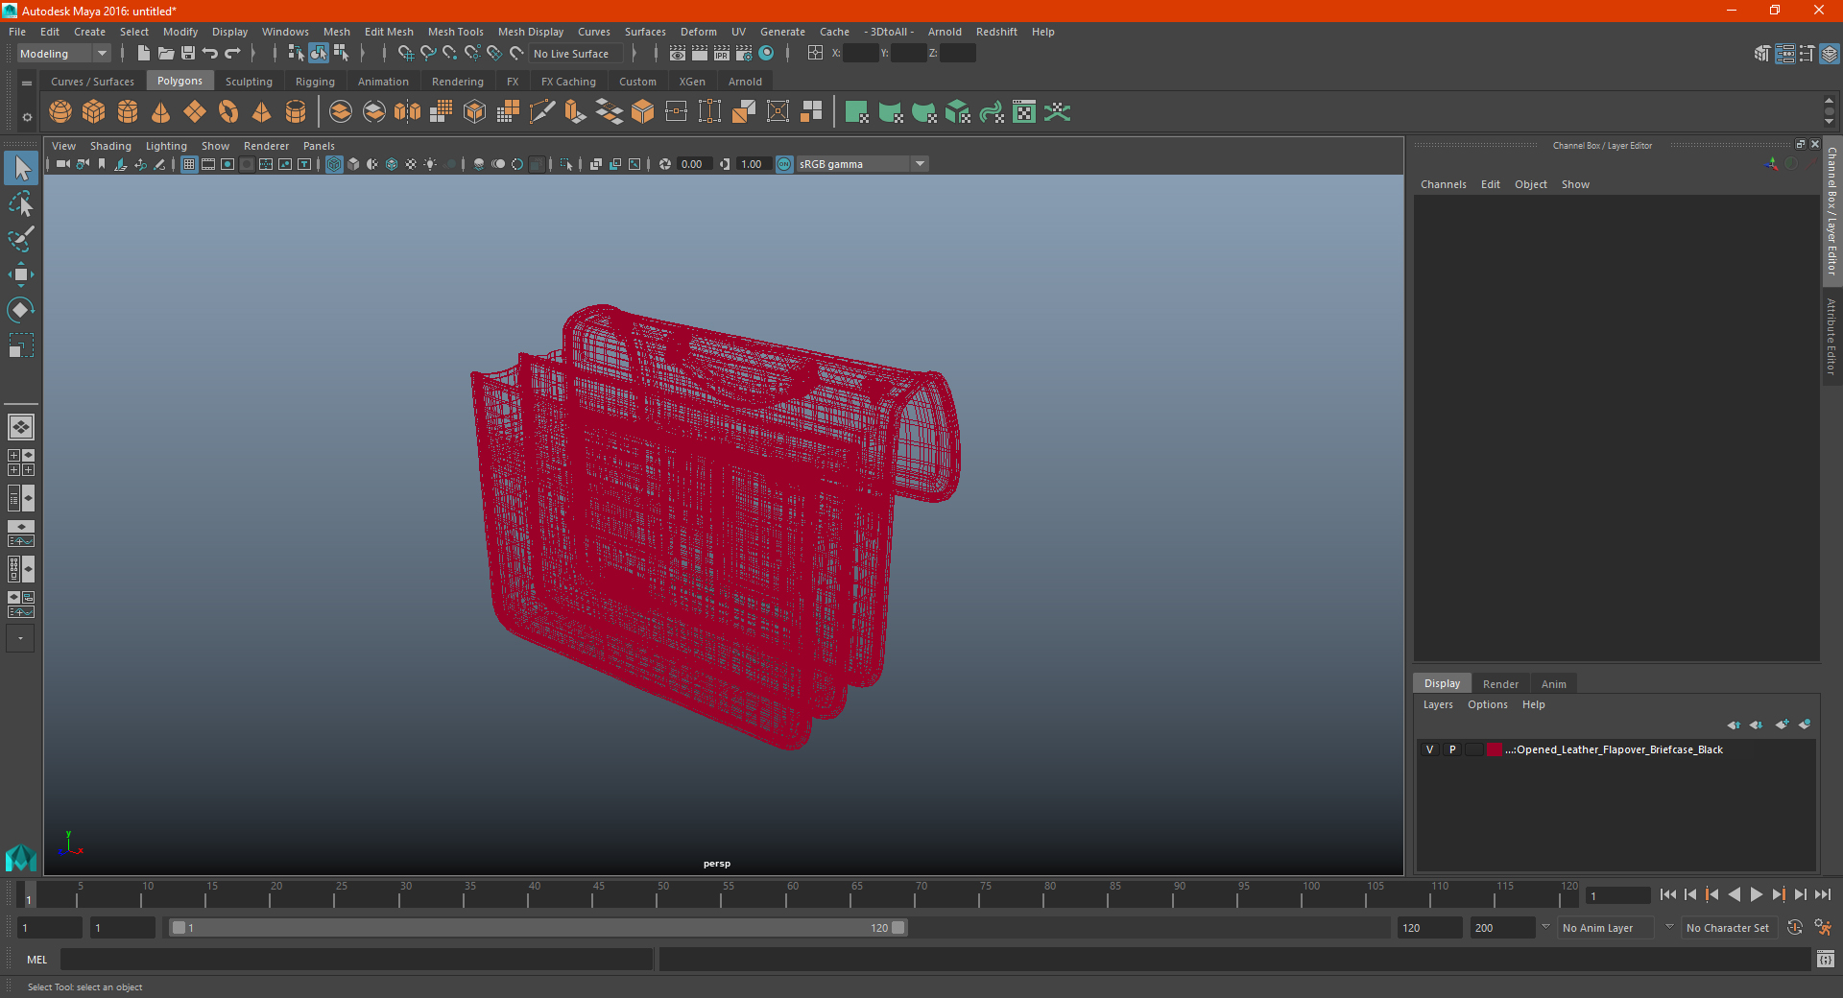Toggle the viewport grid display
1843x998 pixels.
189,164
